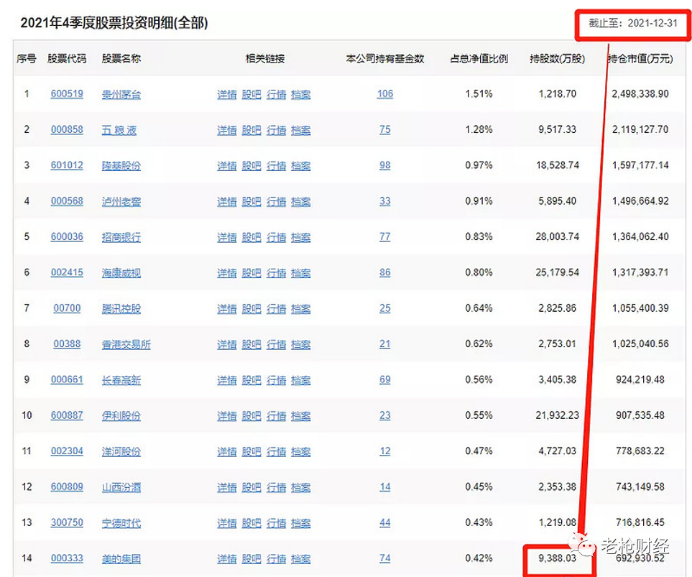Open 详情 link in 泸州老窖 row

tap(227, 202)
